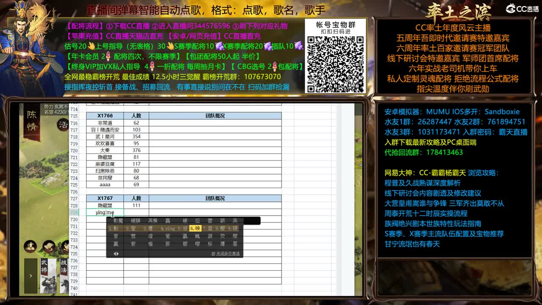Select the 111 count cell

coord(136,205)
